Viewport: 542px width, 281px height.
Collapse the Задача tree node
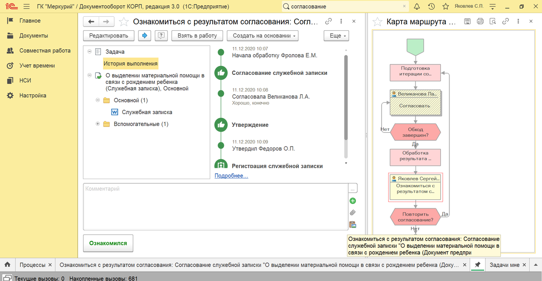[89, 51]
